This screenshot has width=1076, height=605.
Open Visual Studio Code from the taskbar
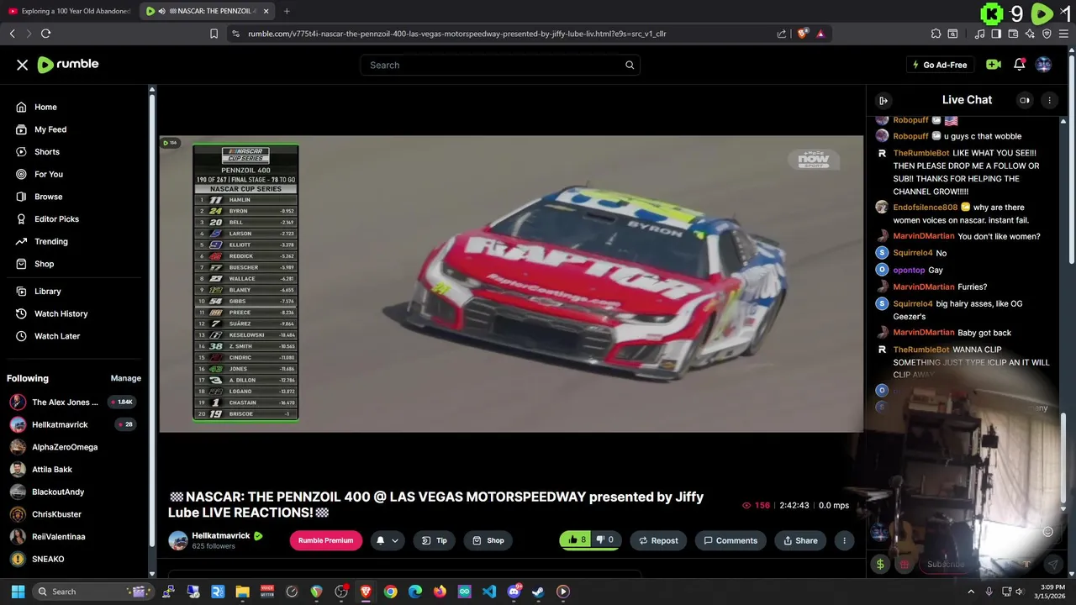pos(489,592)
